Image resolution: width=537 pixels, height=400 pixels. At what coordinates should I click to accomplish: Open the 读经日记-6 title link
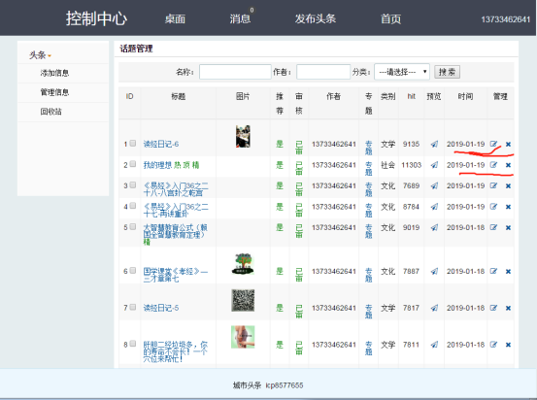pyautogui.click(x=161, y=145)
